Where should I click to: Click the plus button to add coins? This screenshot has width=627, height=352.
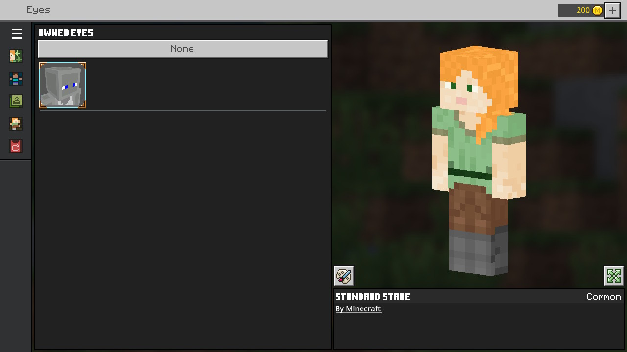click(x=613, y=10)
